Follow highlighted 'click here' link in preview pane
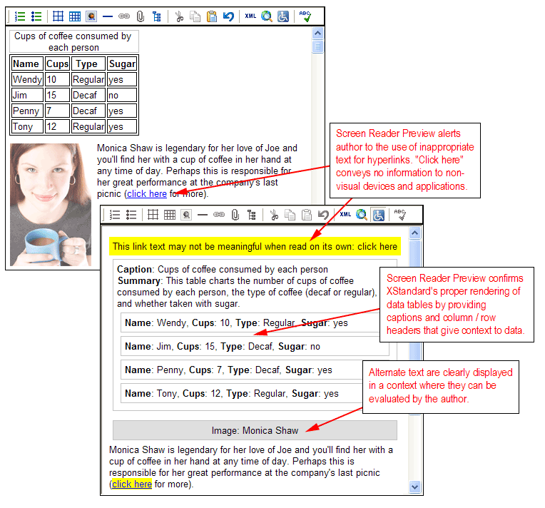 132,484
